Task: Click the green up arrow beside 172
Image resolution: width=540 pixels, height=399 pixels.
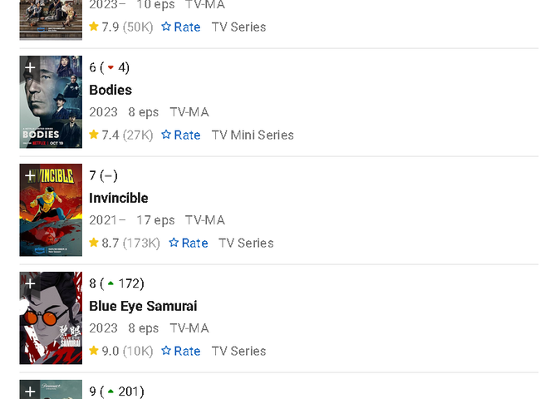Action: coord(110,283)
